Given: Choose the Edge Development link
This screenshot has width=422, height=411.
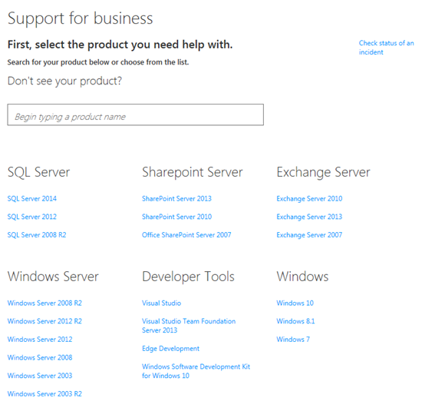Looking at the screenshot, I should click(170, 349).
